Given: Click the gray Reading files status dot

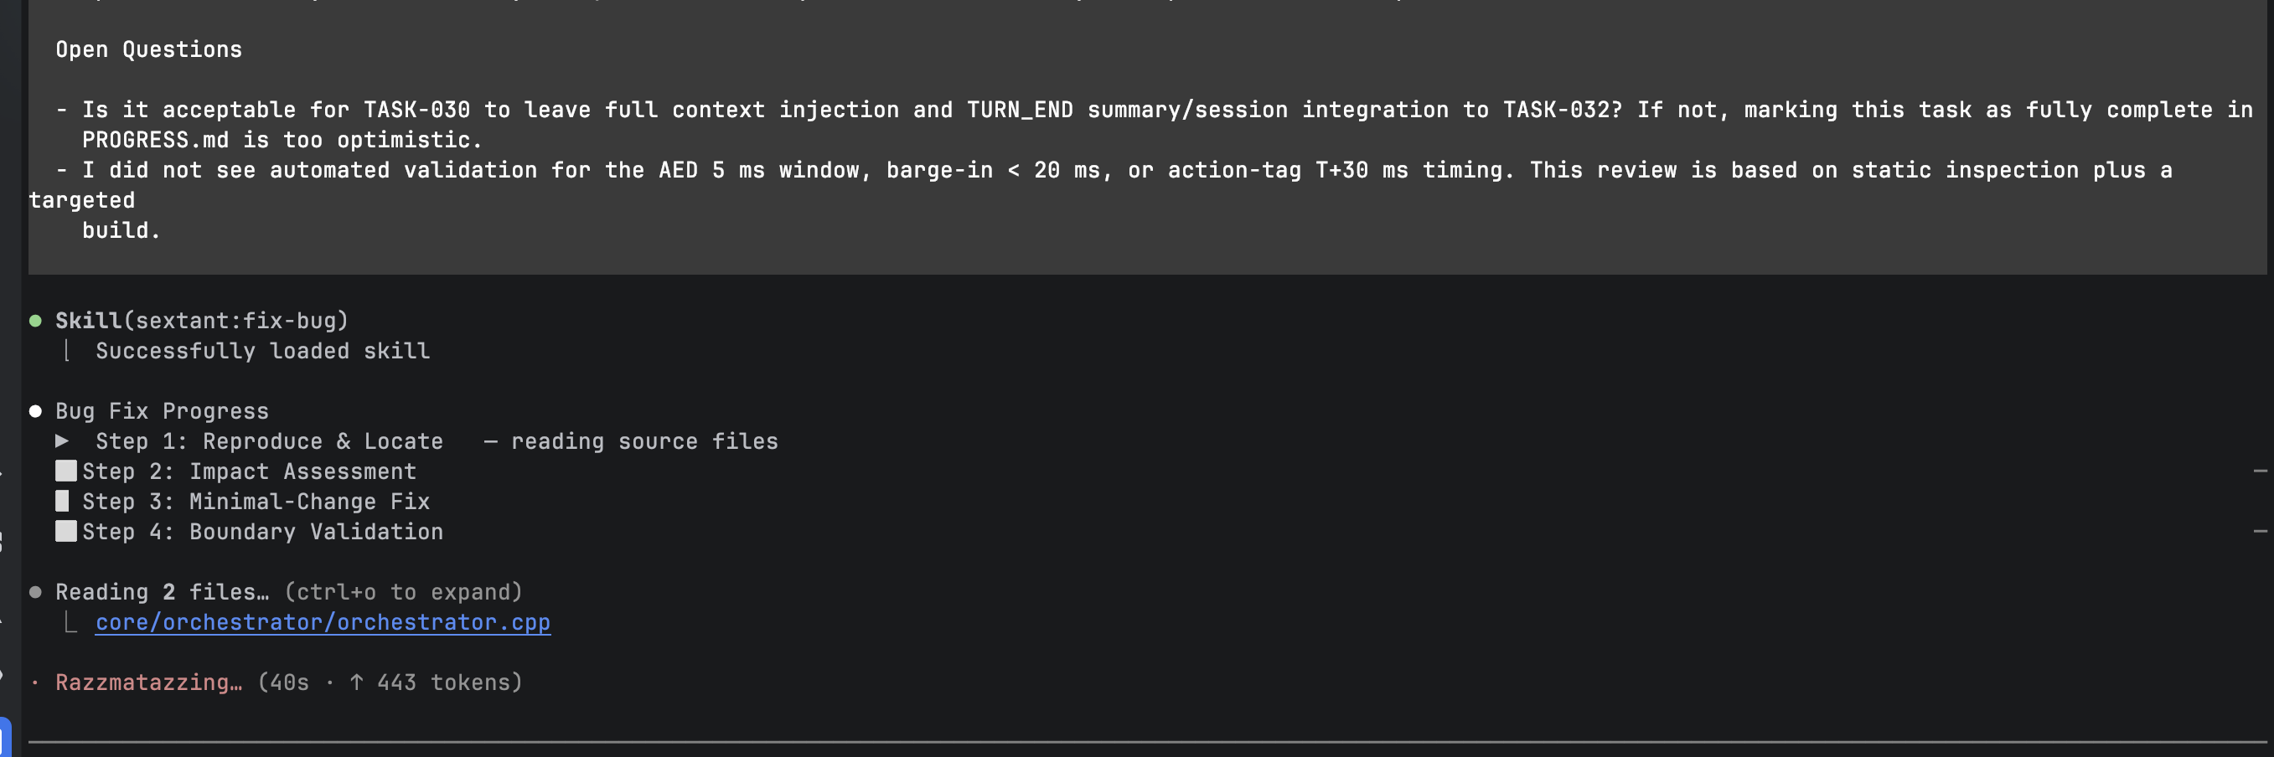Looking at the screenshot, I should point(35,592).
